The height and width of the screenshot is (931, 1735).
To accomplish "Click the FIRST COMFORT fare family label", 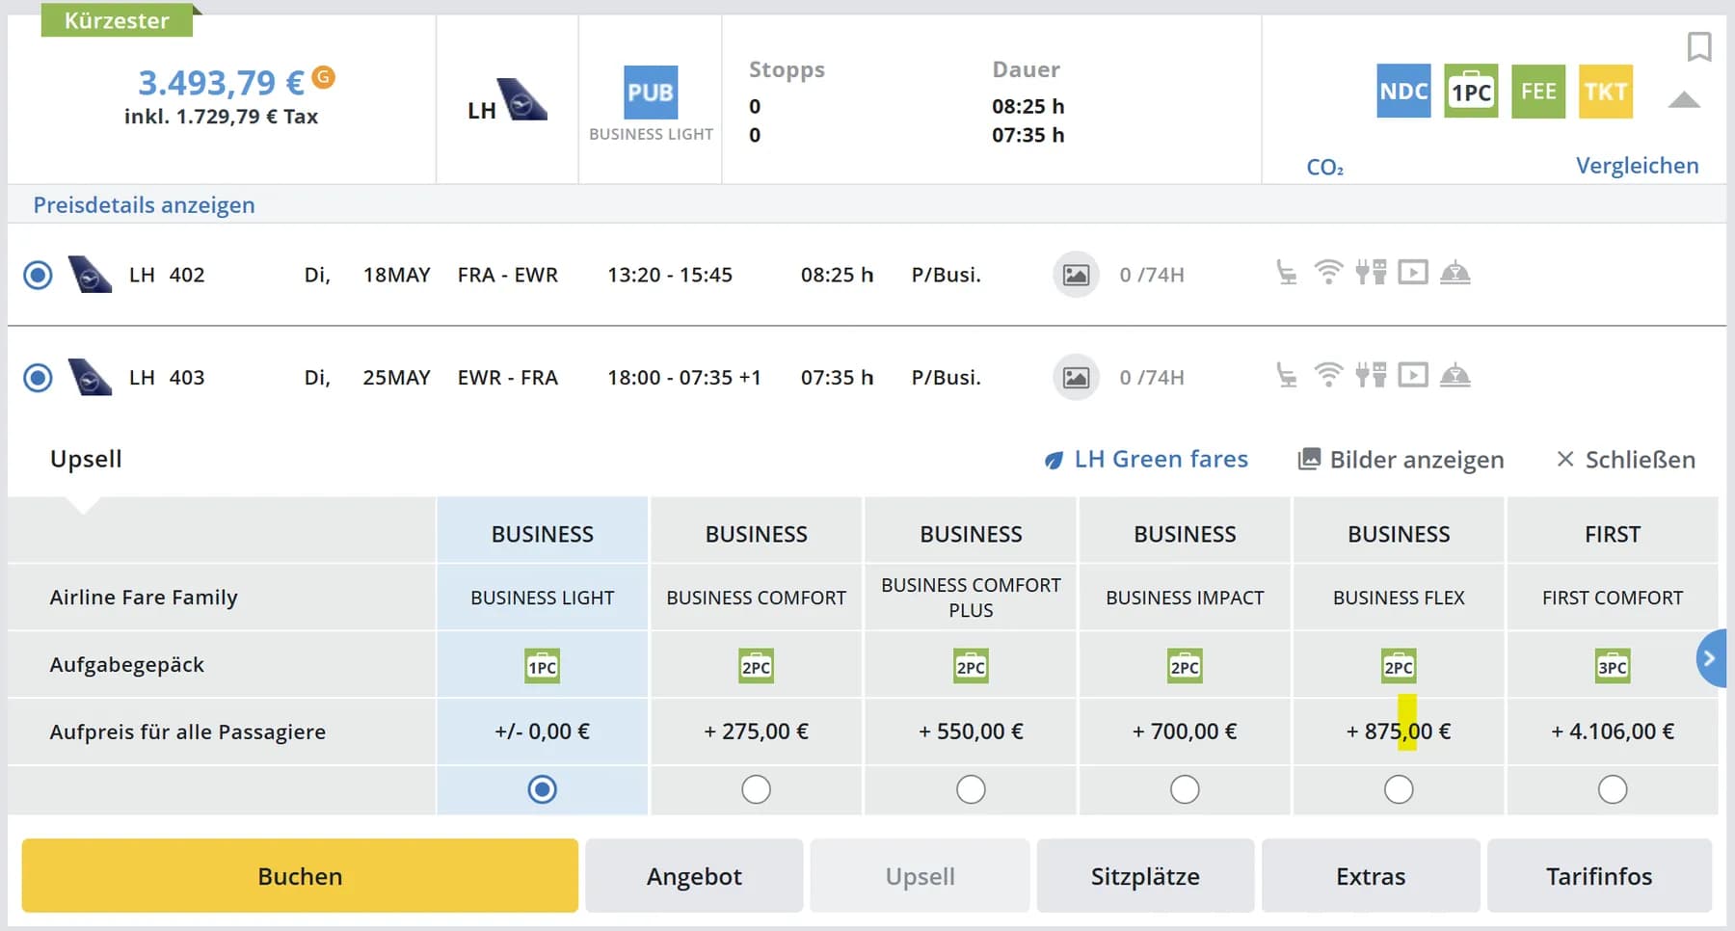I will click(x=1613, y=598).
